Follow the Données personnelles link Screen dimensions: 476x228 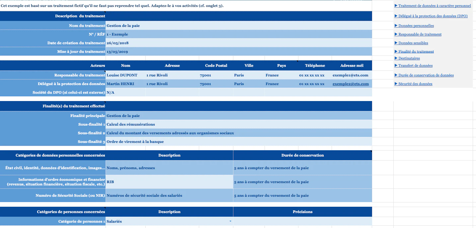(414, 26)
